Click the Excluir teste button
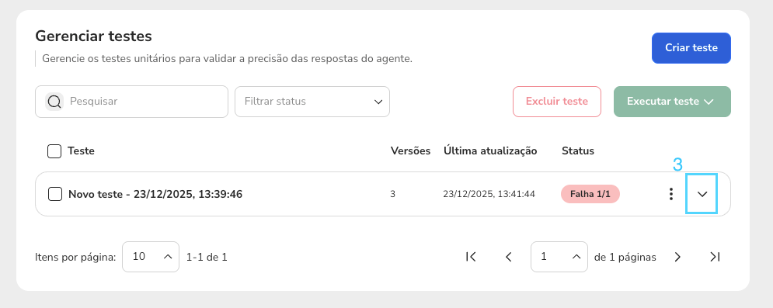The width and height of the screenshot is (773, 308). pos(556,102)
